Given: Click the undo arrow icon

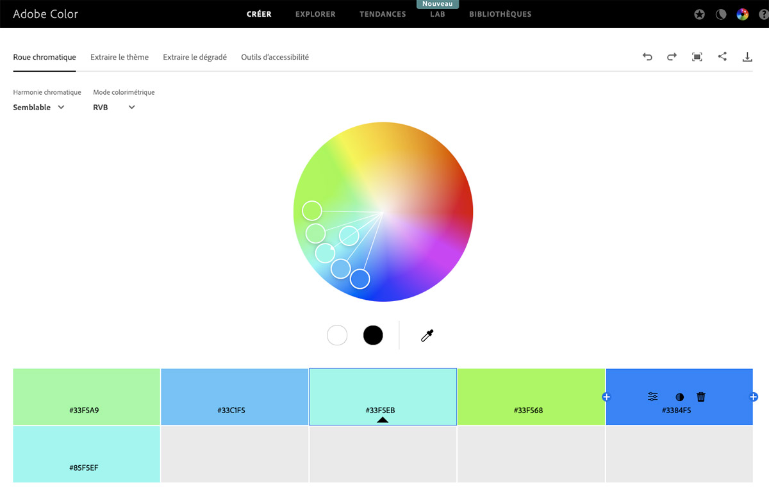Looking at the screenshot, I should pos(647,57).
